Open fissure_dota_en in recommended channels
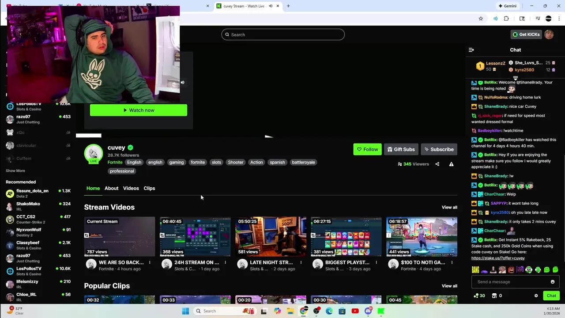The height and width of the screenshot is (318, 565). [x=38, y=193]
